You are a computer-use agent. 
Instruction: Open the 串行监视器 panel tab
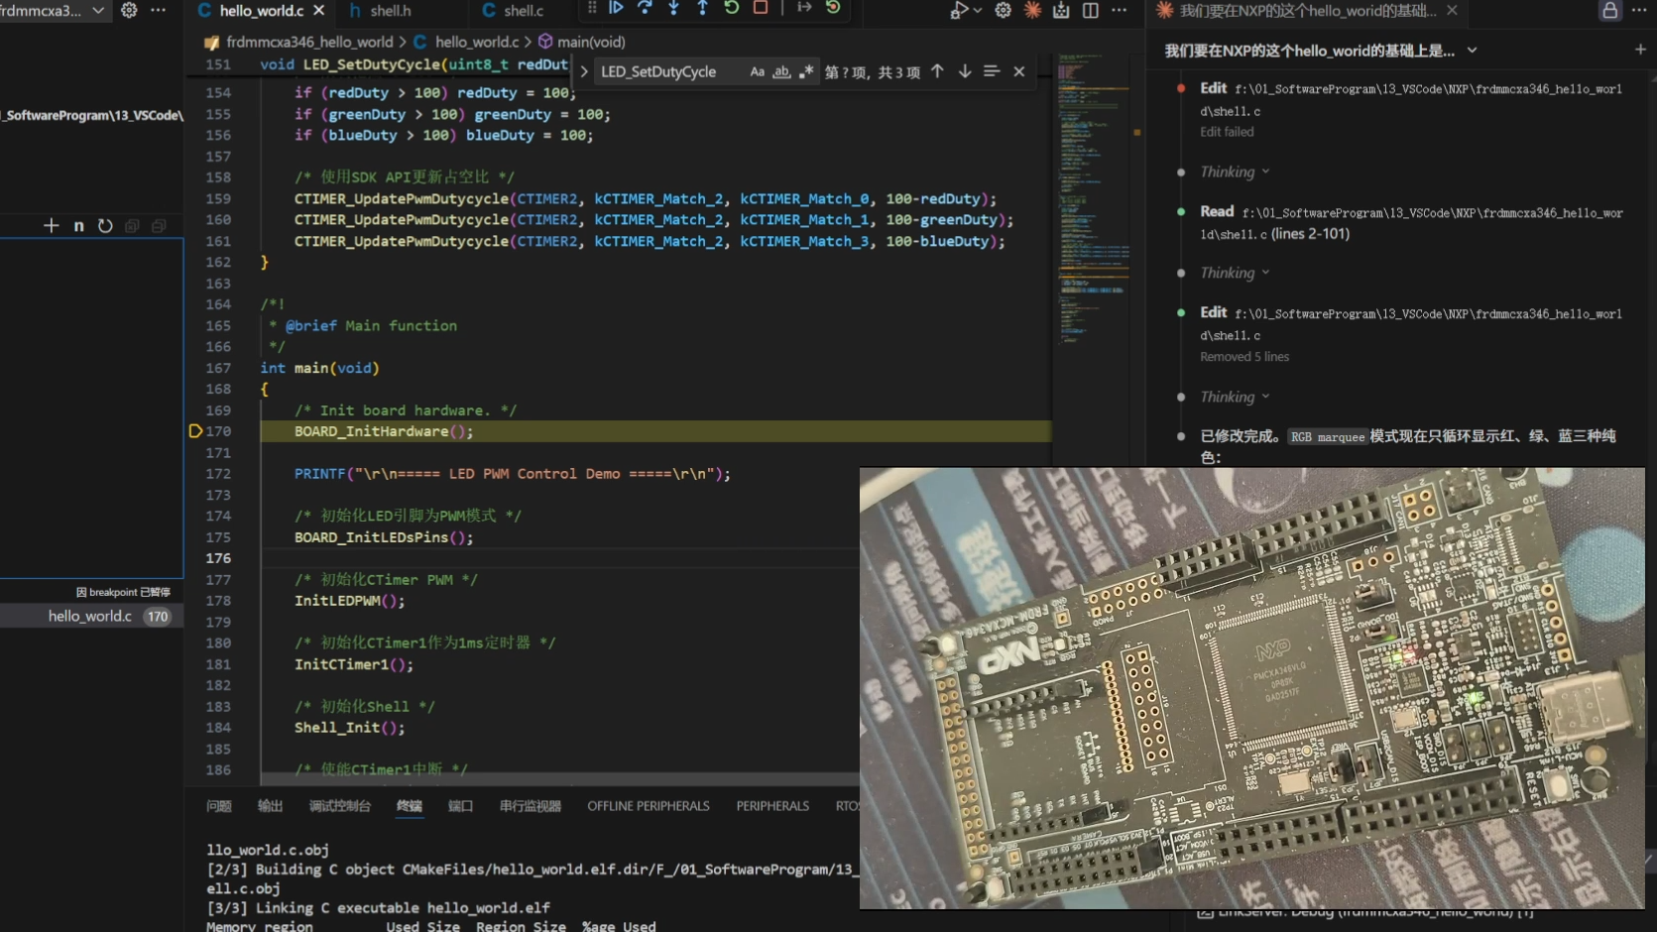[530, 806]
